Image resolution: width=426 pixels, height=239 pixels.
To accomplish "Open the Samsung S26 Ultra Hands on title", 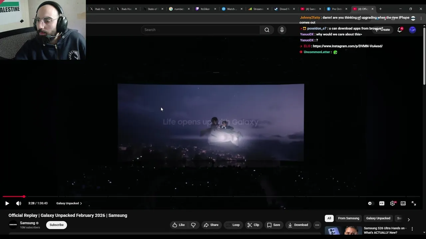I will (x=385, y=230).
